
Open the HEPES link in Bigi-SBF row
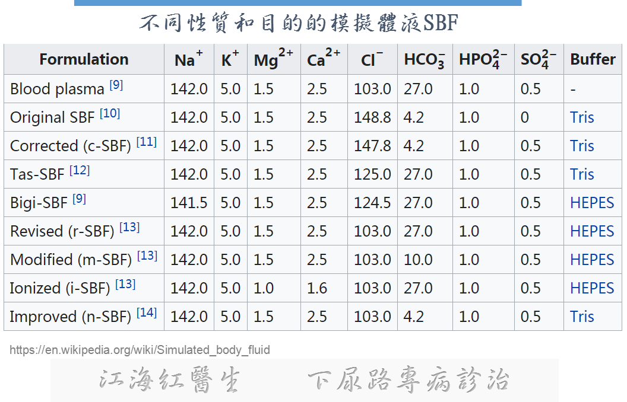(x=592, y=203)
